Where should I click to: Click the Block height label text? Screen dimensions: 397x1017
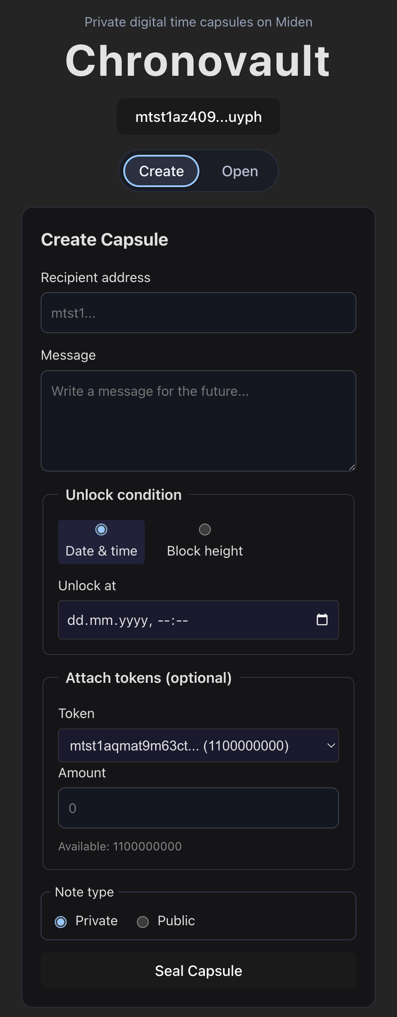205,551
